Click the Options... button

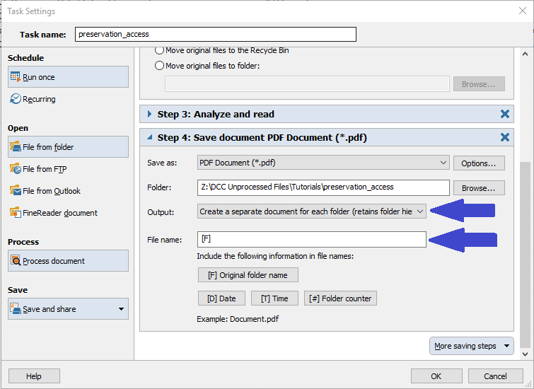(479, 163)
